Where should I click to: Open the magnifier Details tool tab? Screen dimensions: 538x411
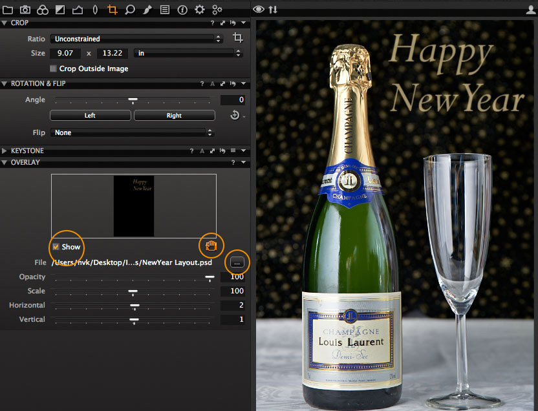point(130,10)
